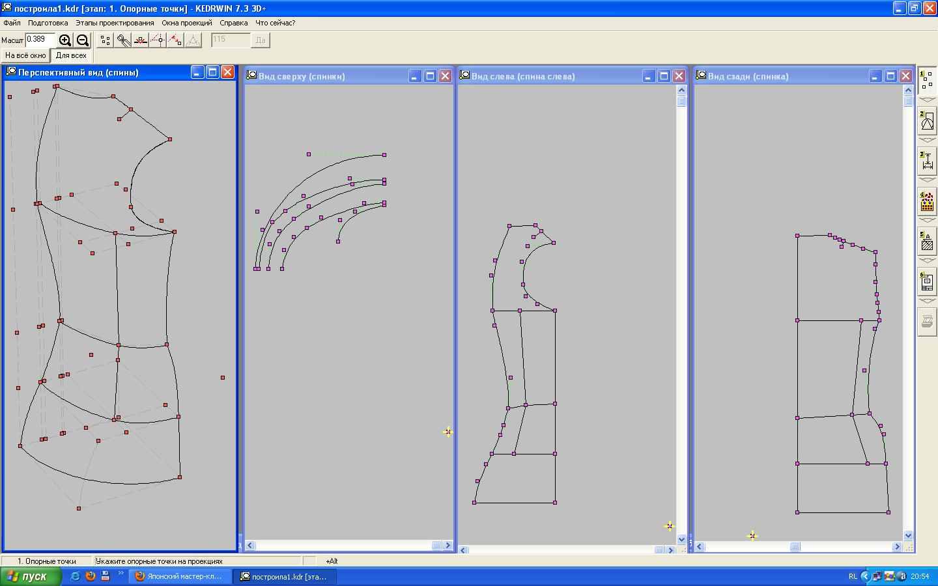Click the RL language indicator in tray

click(x=853, y=576)
